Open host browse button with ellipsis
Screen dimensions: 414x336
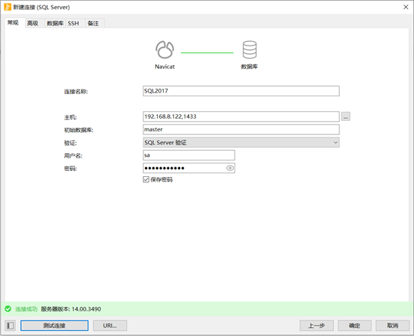tap(346, 116)
